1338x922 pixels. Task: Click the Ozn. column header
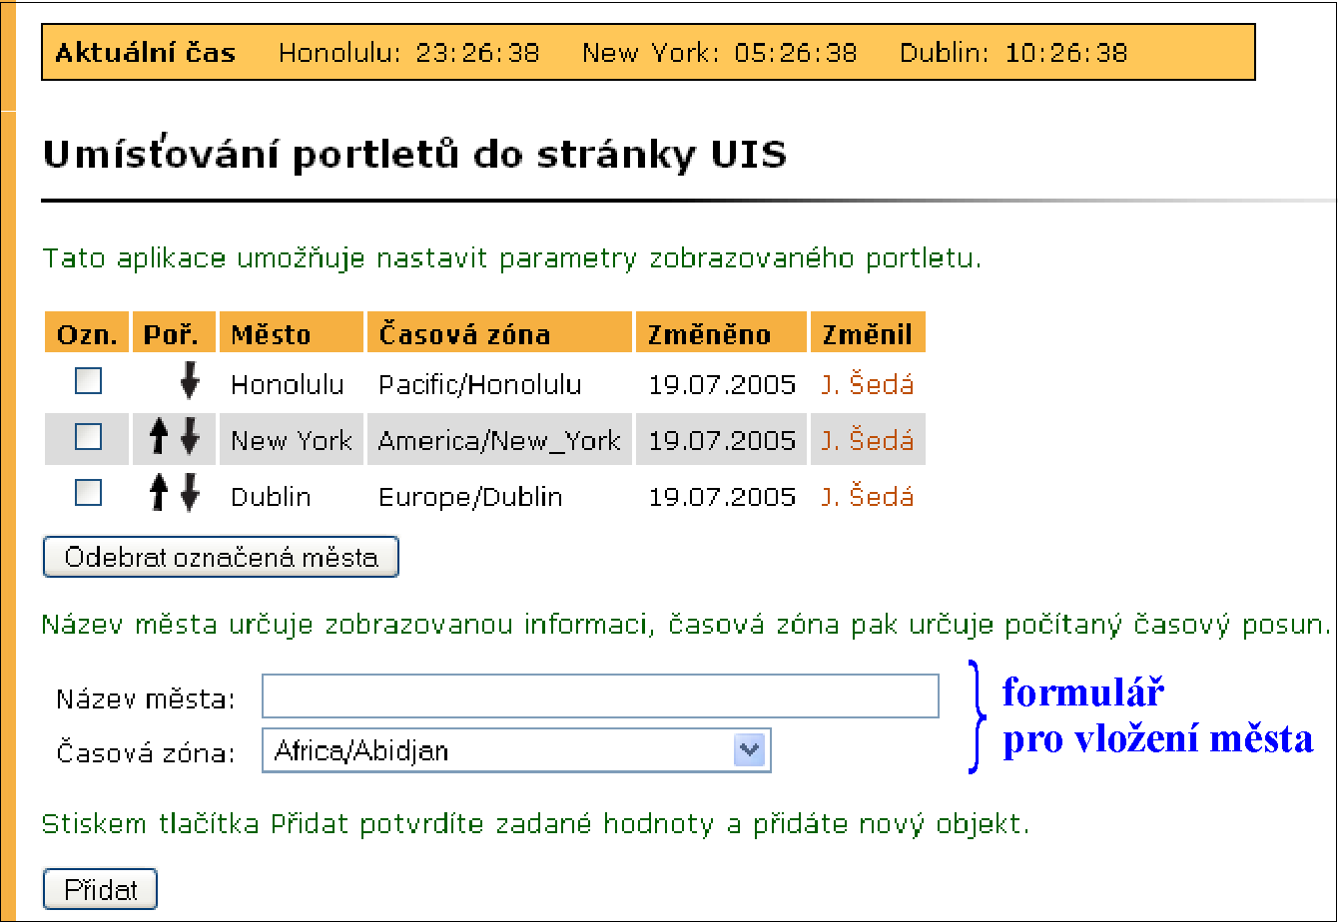[87, 332]
